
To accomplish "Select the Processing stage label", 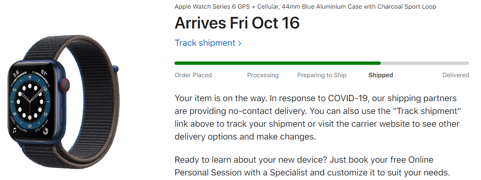I will pyautogui.click(x=263, y=75).
